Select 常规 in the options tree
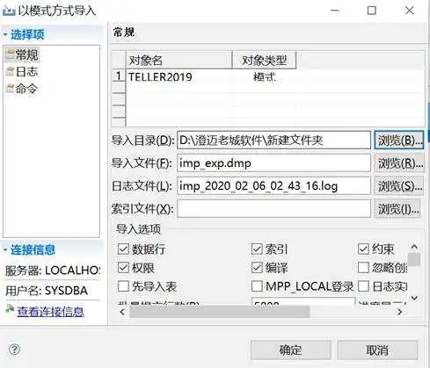Screen dimensions: 430x368 (x=26, y=54)
